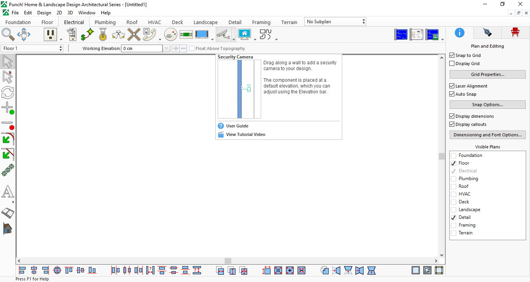This screenshot has height=282, width=530.
Task: Open the Window menu
Action: 87,13
